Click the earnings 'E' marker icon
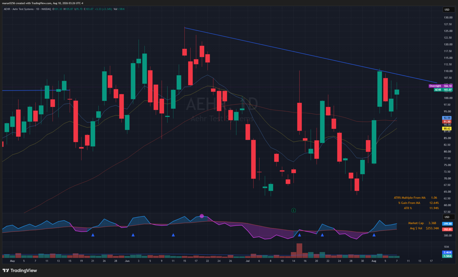Screen dimensions: 458x277 (293, 210)
